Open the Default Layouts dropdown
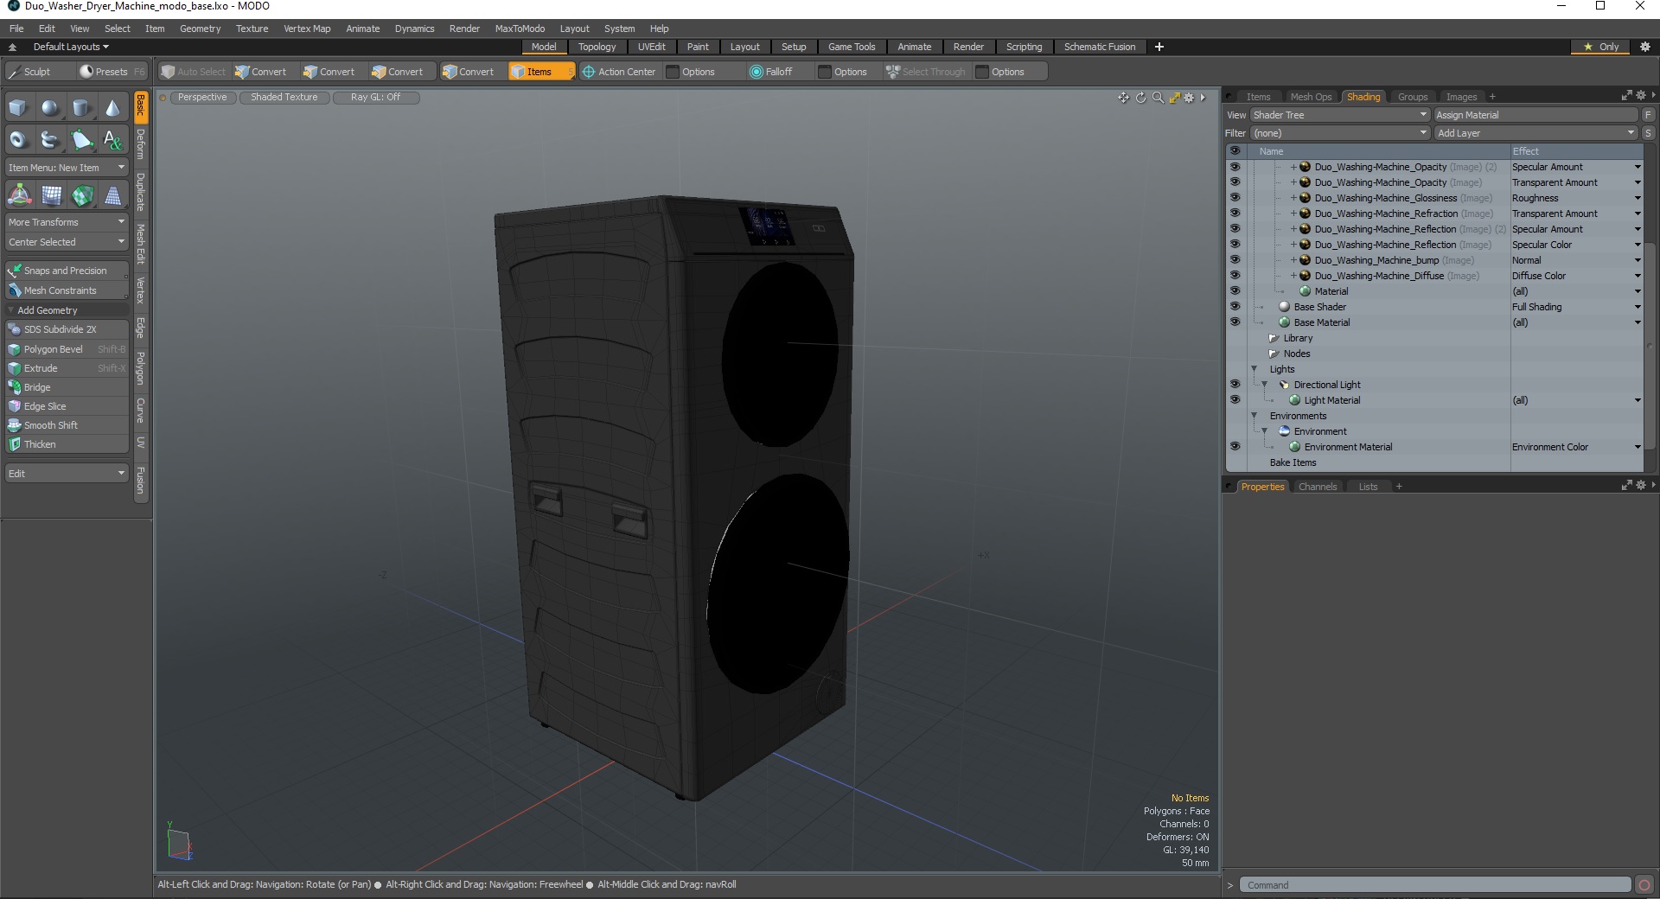This screenshot has width=1660, height=899. pyautogui.click(x=71, y=47)
